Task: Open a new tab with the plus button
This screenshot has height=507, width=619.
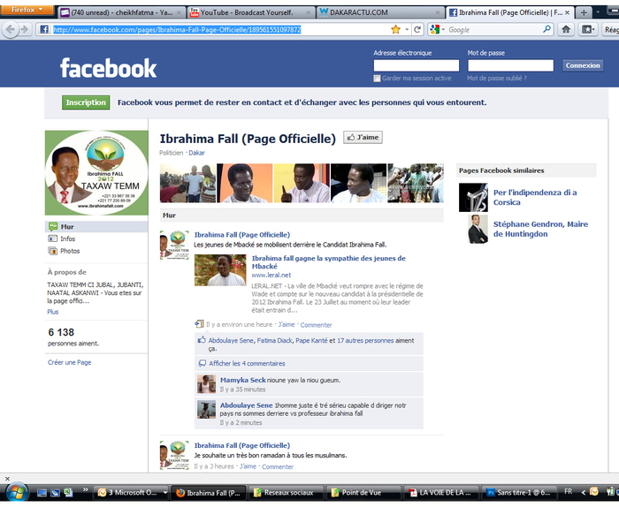Action: click(584, 12)
